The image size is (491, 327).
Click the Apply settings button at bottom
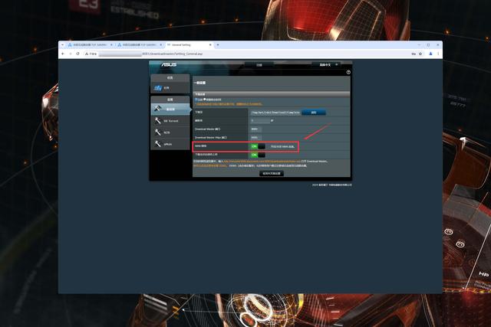272,173
